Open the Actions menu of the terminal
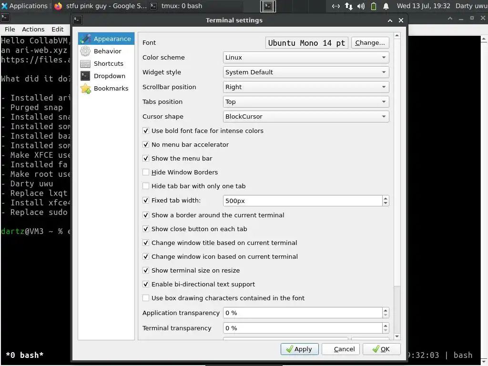Image resolution: width=488 pixels, height=366 pixels. (33, 29)
